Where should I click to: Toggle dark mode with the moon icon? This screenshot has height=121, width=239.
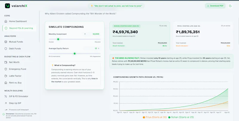[x=230, y=6]
